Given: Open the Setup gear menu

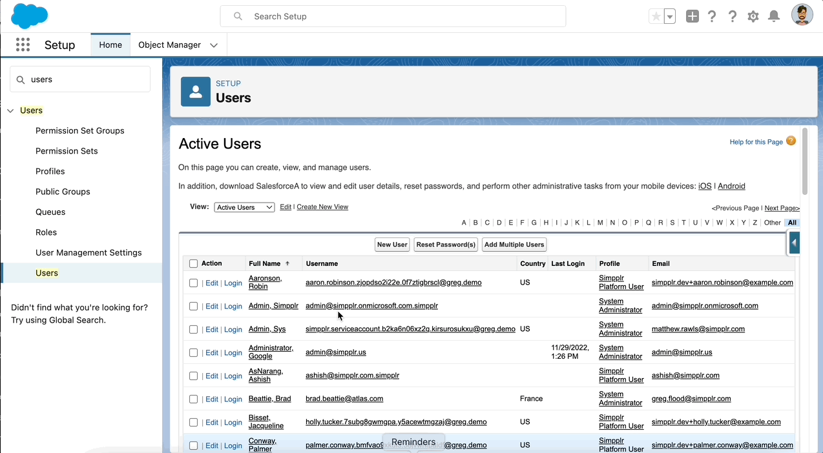Looking at the screenshot, I should pos(753,17).
